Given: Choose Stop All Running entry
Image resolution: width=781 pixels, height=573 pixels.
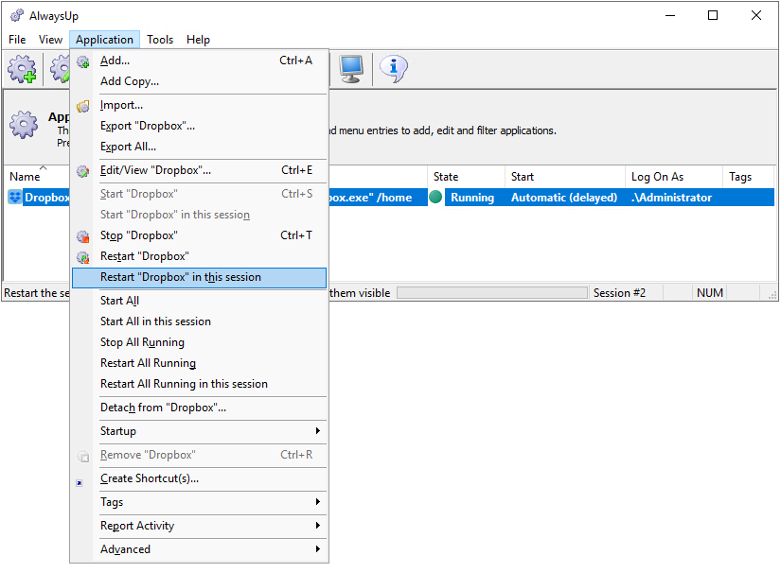Looking at the screenshot, I should pos(199,342).
